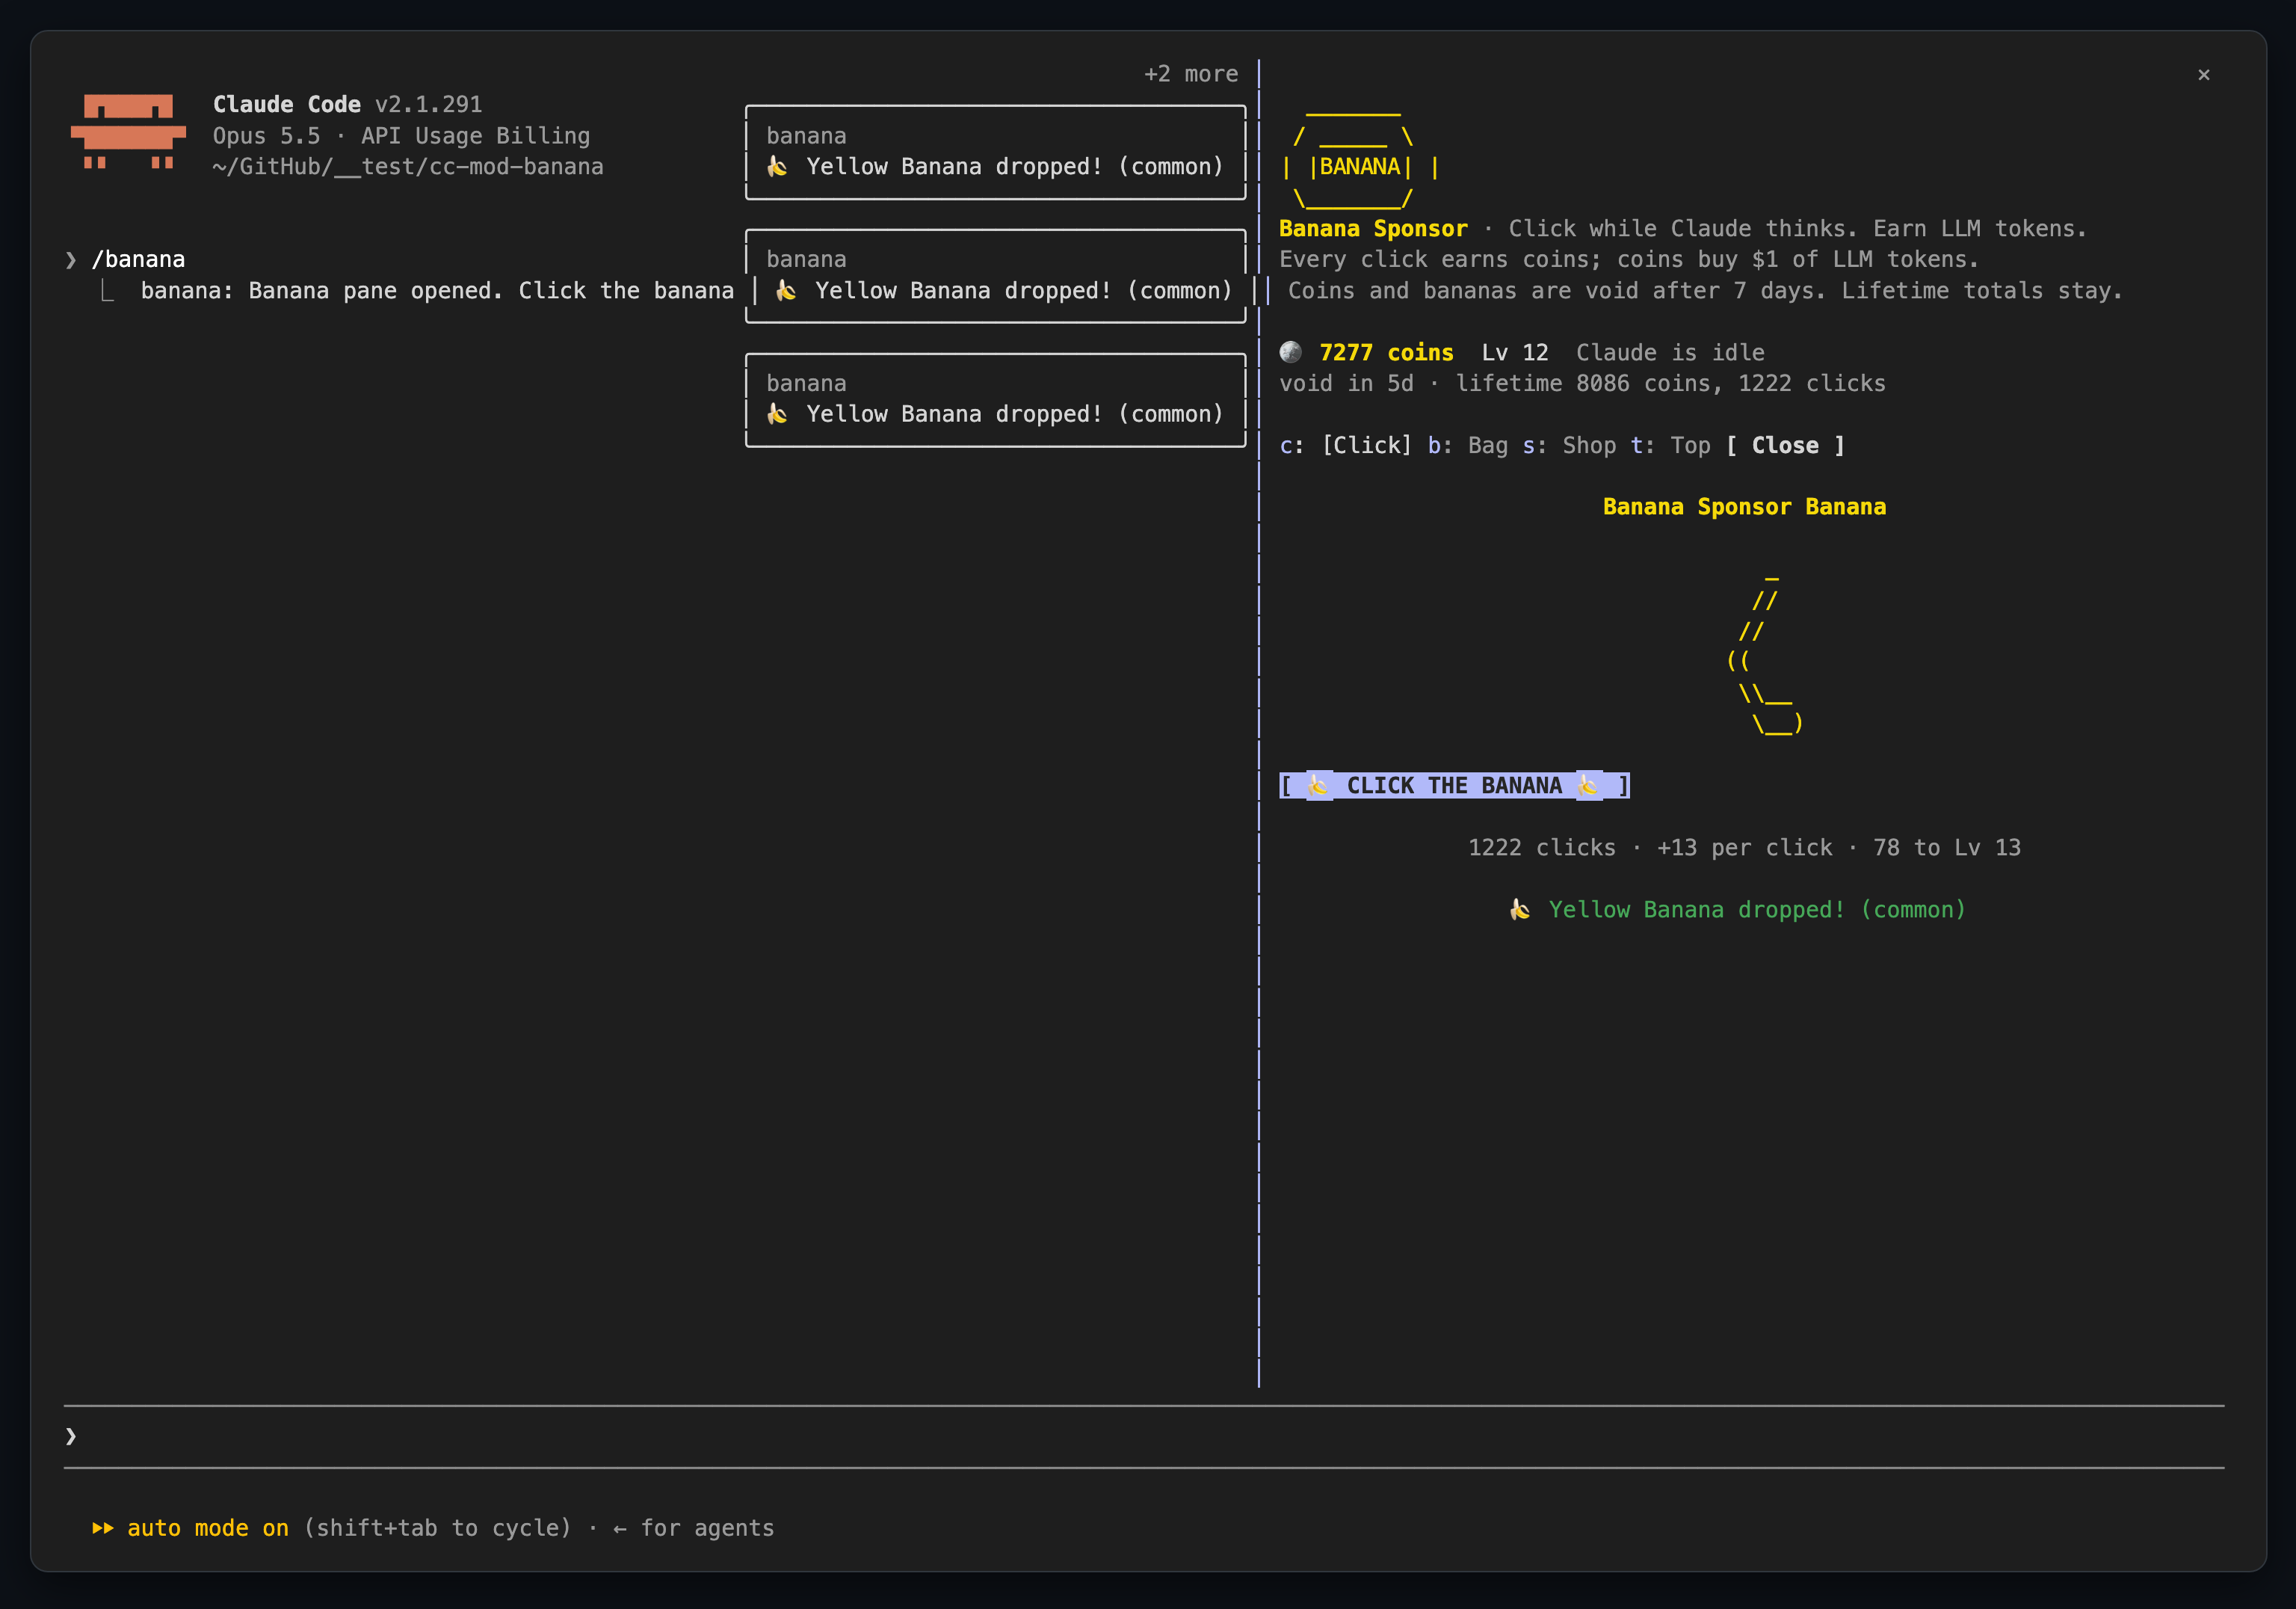
Task: Click the ASCII art banana drawing
Action: click(x=1765, y=654)
